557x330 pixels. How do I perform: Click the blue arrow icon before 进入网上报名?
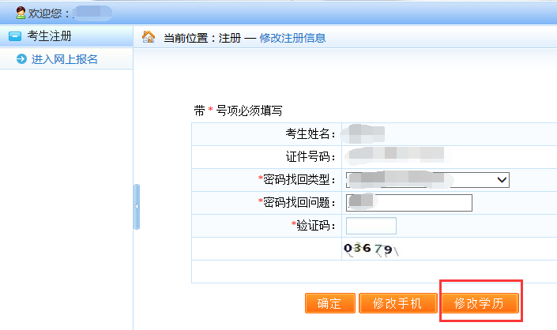[x=21, y=59]
